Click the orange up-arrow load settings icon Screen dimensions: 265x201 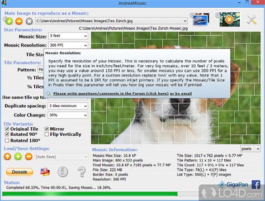point(7,157)
